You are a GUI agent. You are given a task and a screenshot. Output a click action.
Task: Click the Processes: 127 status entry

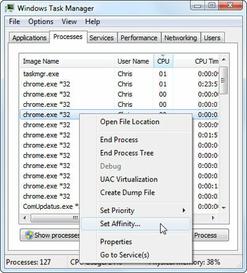(x=28, y=262)
